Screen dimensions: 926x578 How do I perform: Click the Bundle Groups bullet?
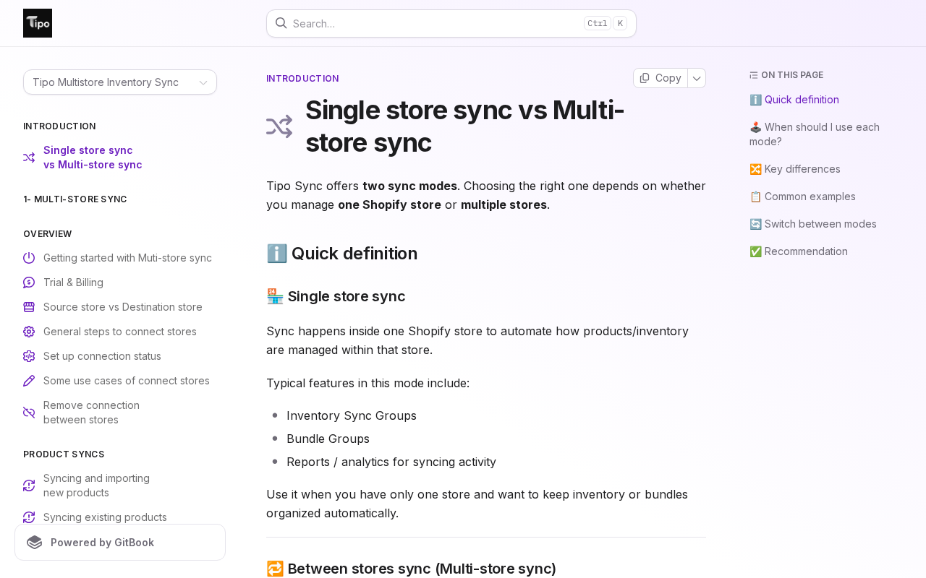(x=328, y=439)
